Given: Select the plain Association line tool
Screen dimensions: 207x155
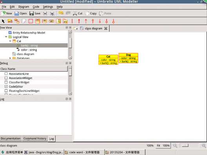Looking at the screenshot, I should coord(72,21).
